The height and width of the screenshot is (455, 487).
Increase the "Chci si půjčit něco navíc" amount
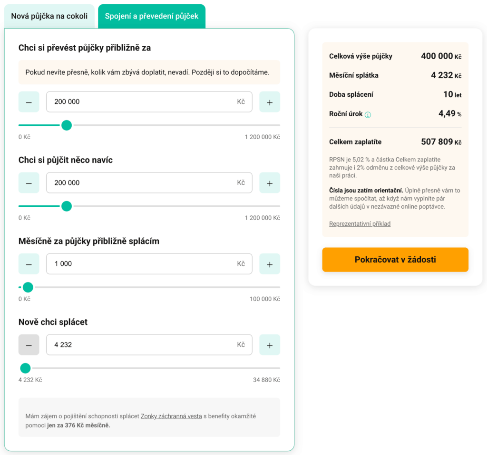point(270,182)
